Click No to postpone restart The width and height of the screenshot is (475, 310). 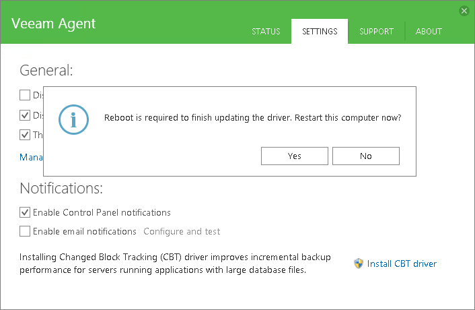tap(365, 156)
